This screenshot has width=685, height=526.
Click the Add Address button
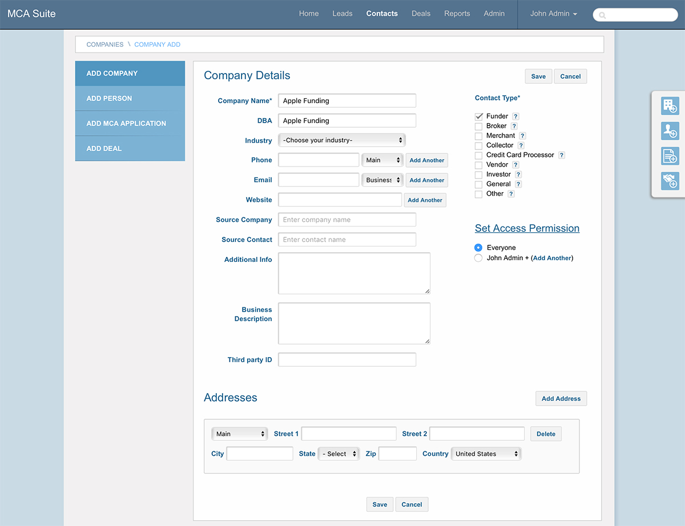pos(561,399)
